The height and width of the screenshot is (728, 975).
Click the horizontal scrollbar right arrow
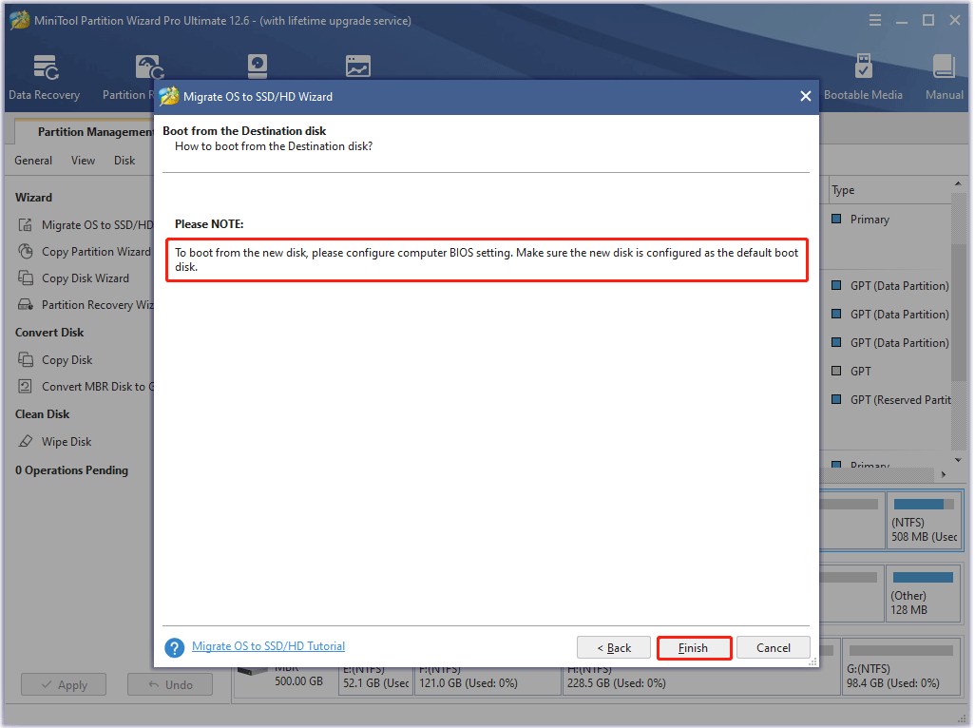click(944, 474)
